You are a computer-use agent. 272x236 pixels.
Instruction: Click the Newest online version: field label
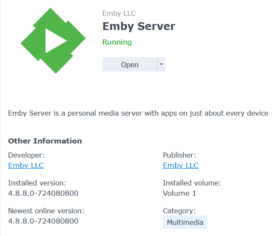46,211
